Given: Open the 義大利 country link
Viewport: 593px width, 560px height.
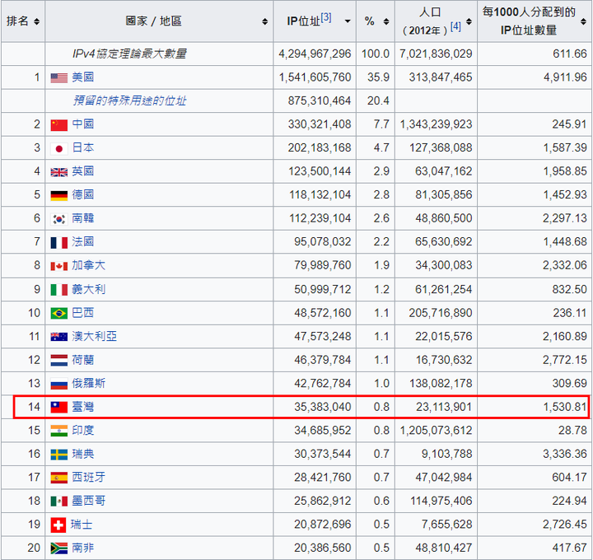Looking at the screenshot, I should [88, 290].
